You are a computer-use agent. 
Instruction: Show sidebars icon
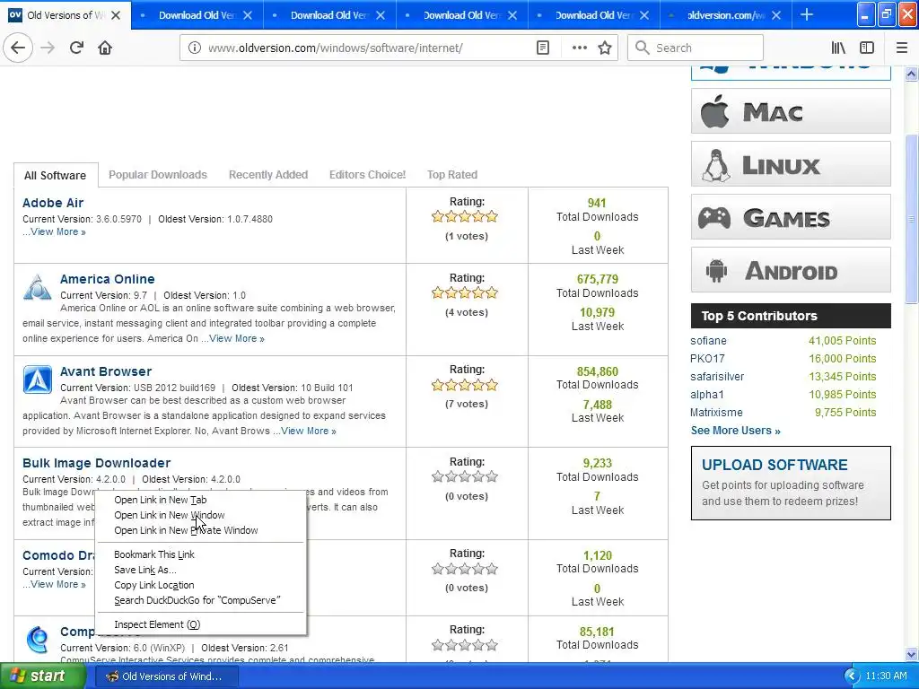(x=867, y=48)
